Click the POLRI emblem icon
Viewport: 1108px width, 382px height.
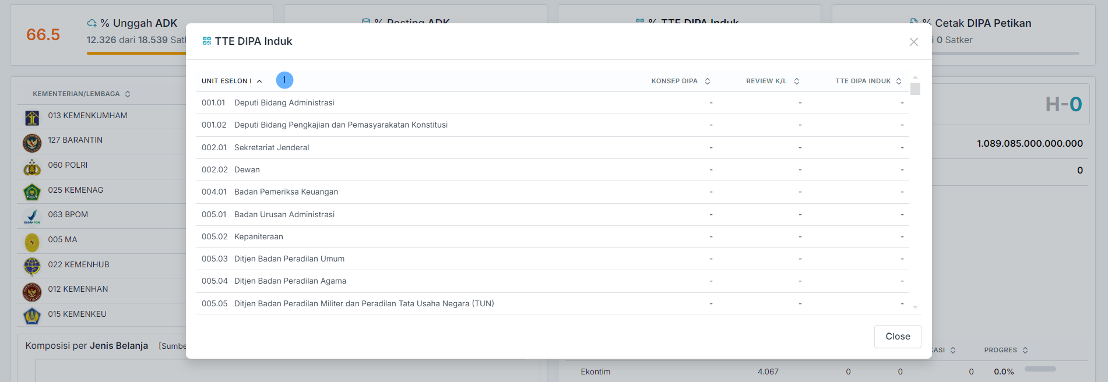point(32,168)
